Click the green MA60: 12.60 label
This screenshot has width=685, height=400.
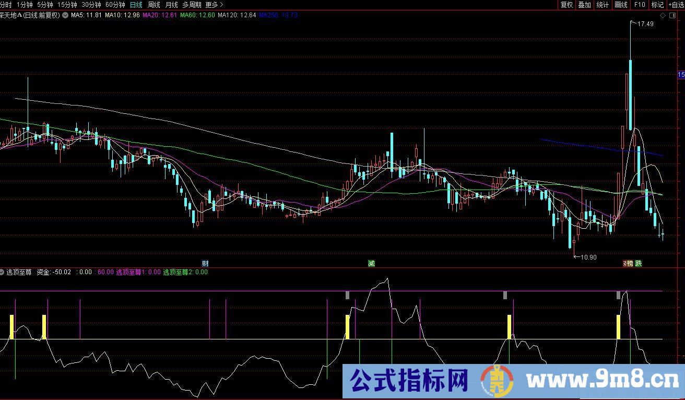click(x=197, y=15)
